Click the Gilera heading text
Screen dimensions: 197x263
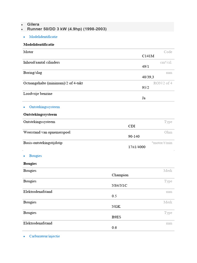(33, 24)
